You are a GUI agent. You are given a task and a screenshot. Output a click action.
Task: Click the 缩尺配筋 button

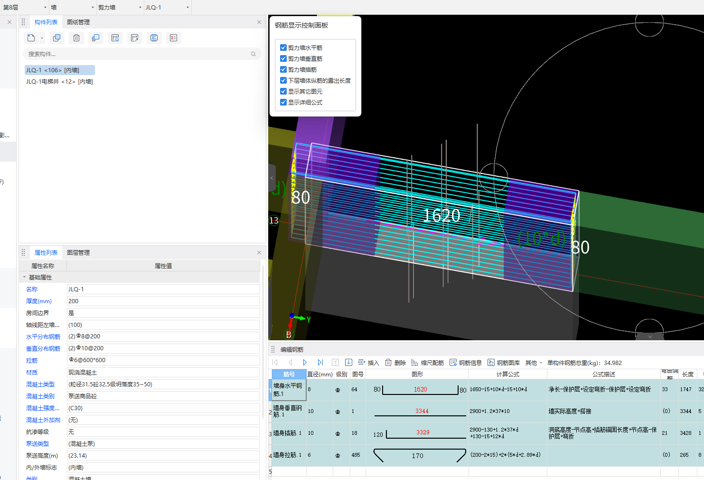point(428,363)
